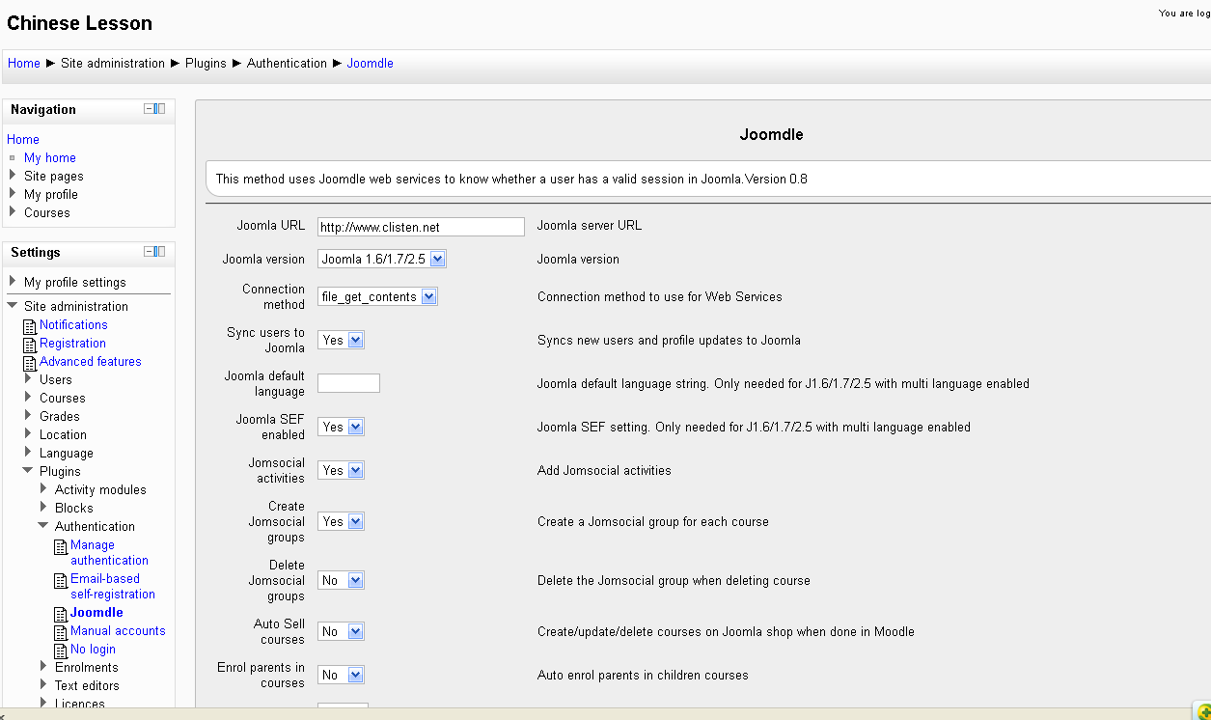This screenshot has width=1211, height=720.
Task: Expand the Users tree node
Action: 29,379
